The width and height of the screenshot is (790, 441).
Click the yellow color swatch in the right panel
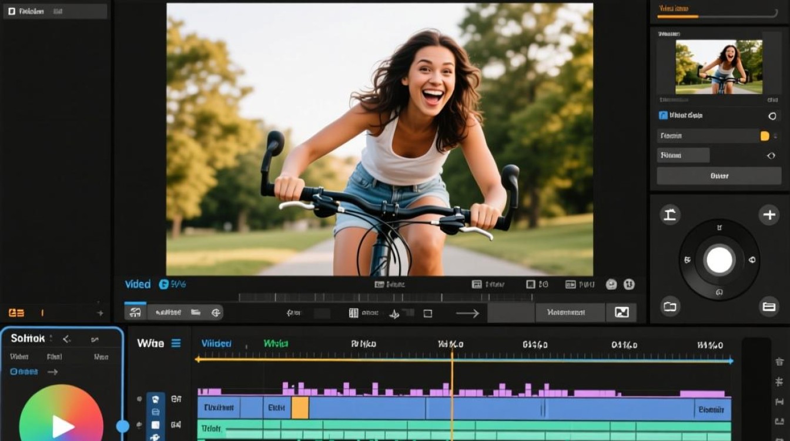(765, 136)
